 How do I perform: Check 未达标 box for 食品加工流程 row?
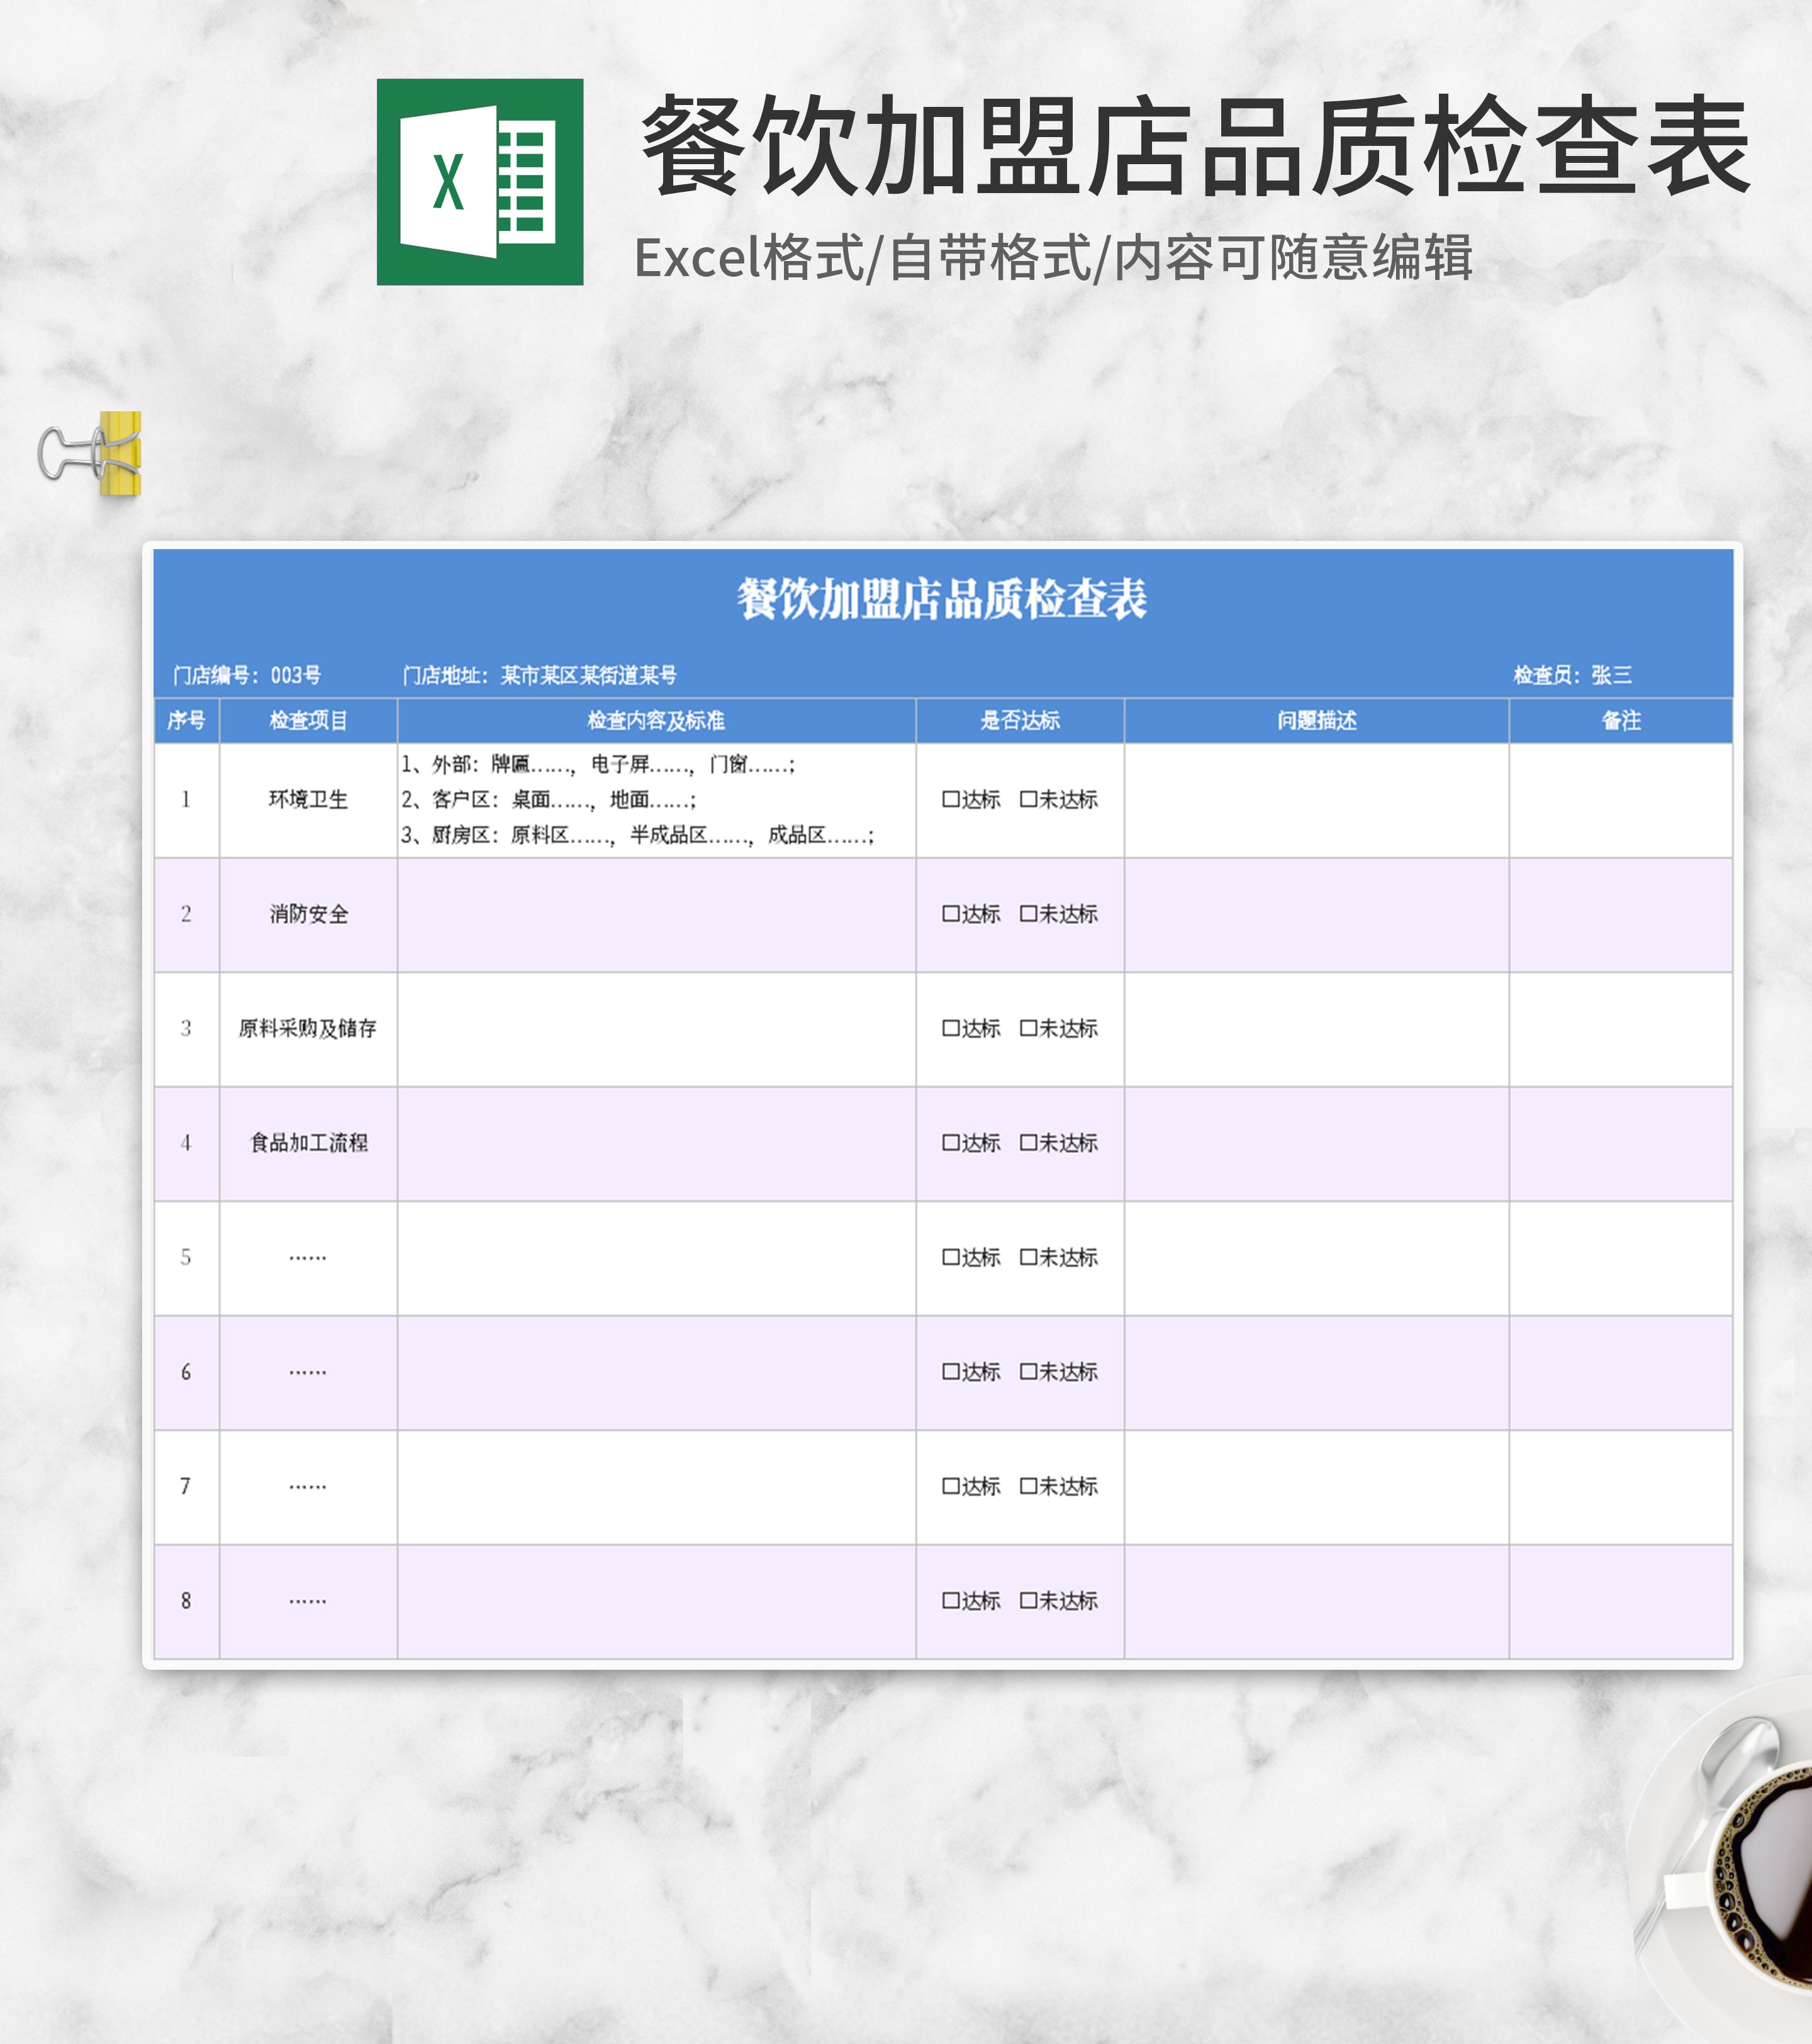coord(1029,1143)
